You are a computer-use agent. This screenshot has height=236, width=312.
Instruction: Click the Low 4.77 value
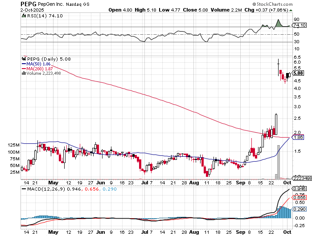click(x=169, y=10)
